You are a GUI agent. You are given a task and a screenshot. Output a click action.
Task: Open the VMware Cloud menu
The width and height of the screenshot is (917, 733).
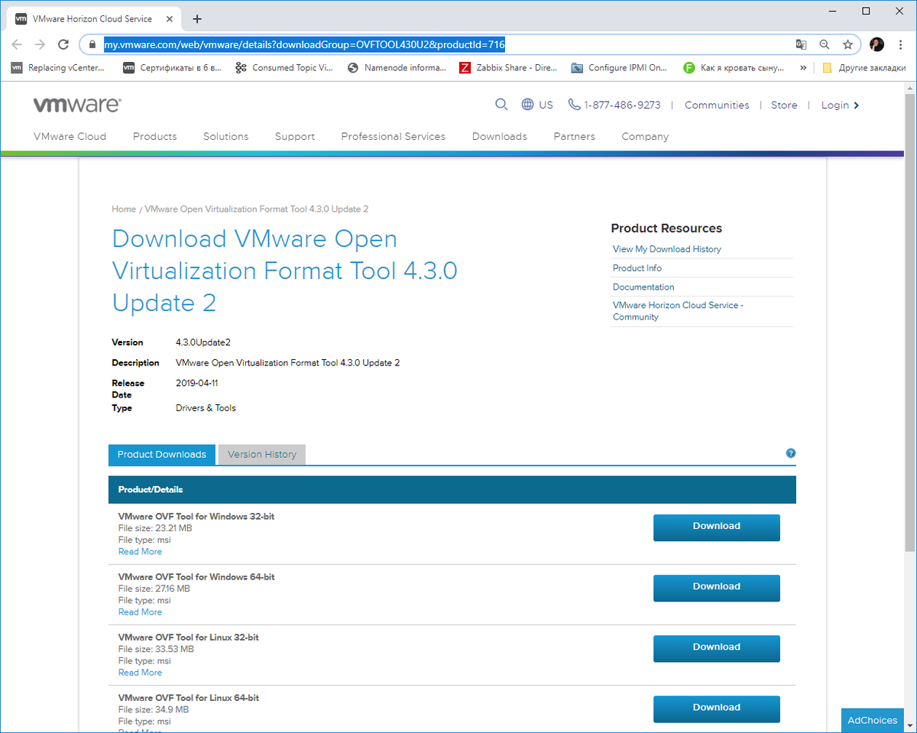pyautogui.click(x=70, y=136)
